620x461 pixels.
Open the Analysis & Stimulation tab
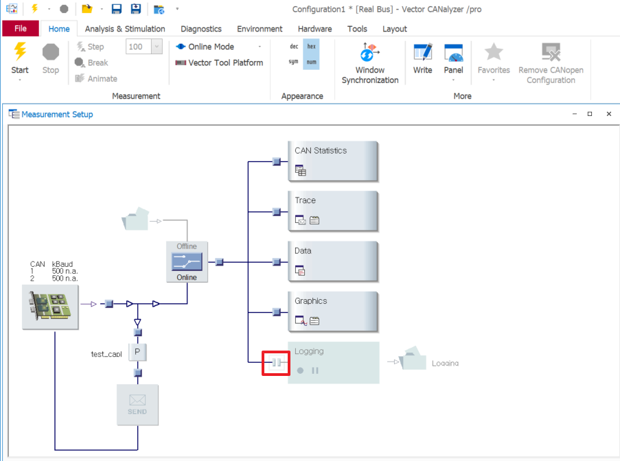tap(125, 29)
